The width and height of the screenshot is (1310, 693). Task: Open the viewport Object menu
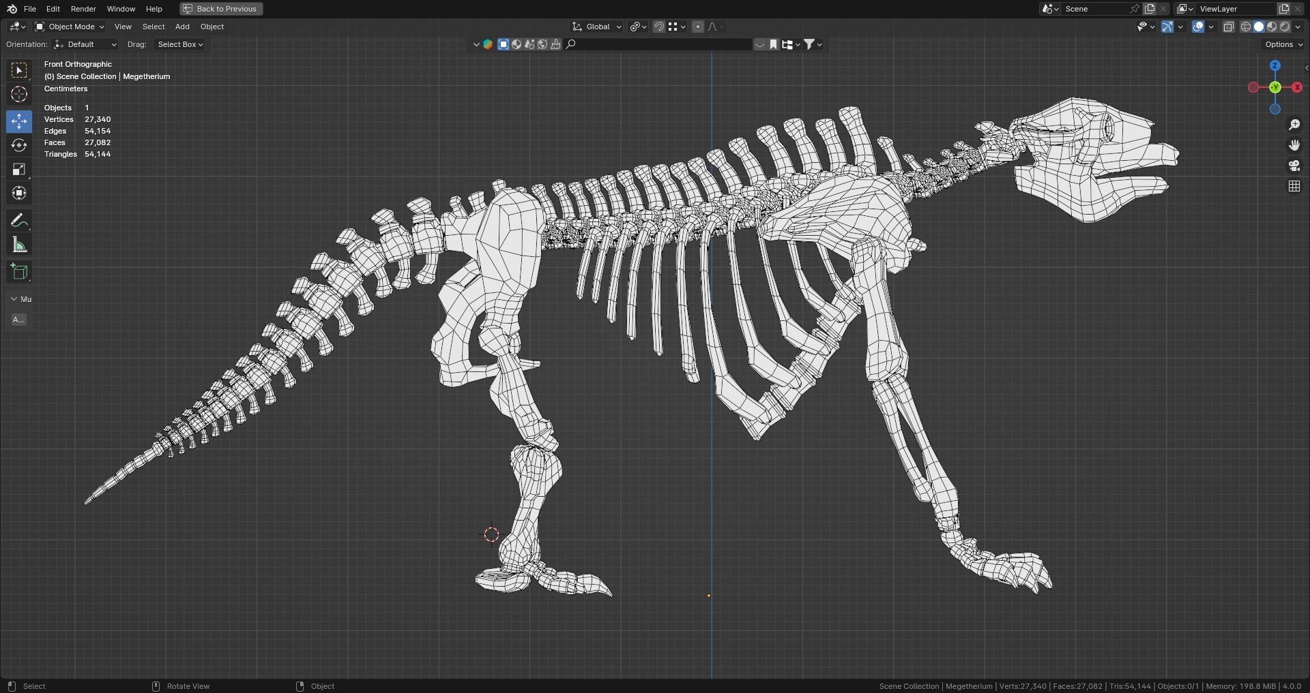click(212, 27)
